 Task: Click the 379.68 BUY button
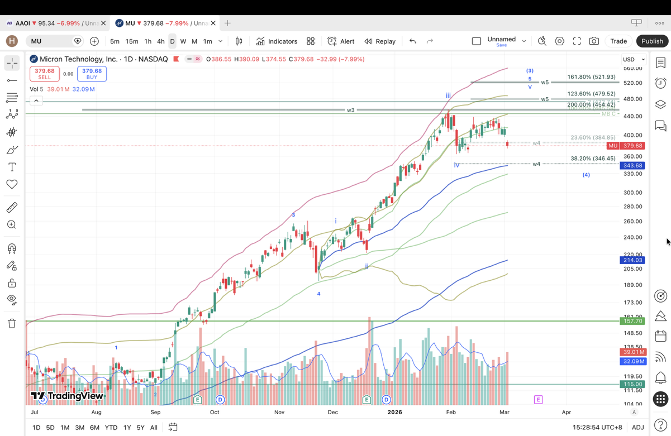coord(92,74)
